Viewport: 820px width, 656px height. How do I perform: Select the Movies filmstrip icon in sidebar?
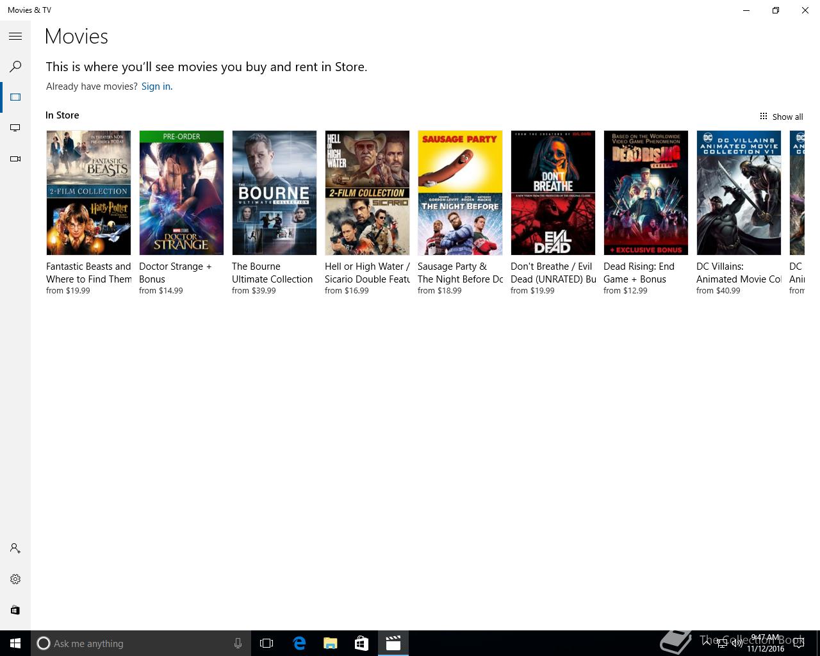(x=15, y=97)
